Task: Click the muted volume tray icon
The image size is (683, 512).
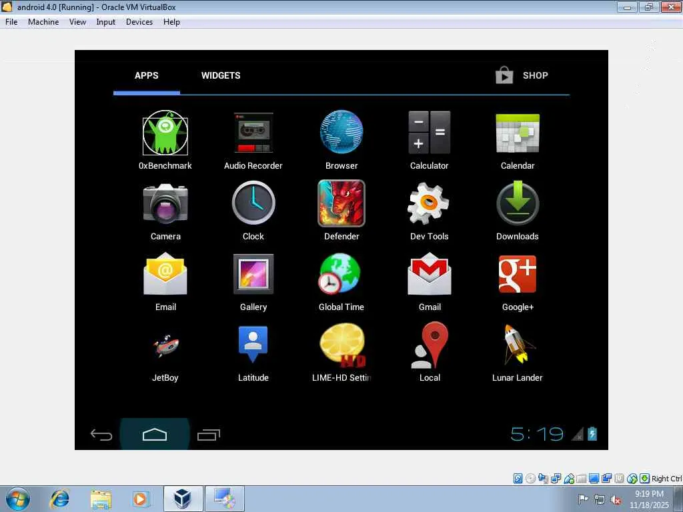Action: (x=616, y=500)
